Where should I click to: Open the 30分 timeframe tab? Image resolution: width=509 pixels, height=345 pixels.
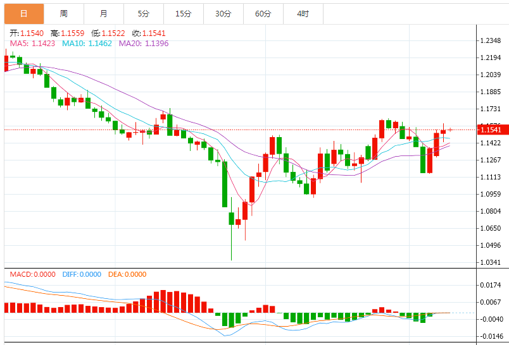(x=223, y=14)
